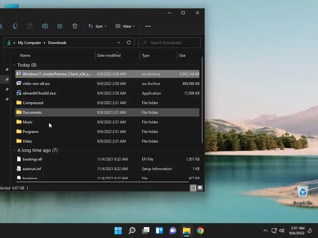Screen dimensions: 318x238
Task: Click the Copy icon in toolbar
Action: pos(15,26)
